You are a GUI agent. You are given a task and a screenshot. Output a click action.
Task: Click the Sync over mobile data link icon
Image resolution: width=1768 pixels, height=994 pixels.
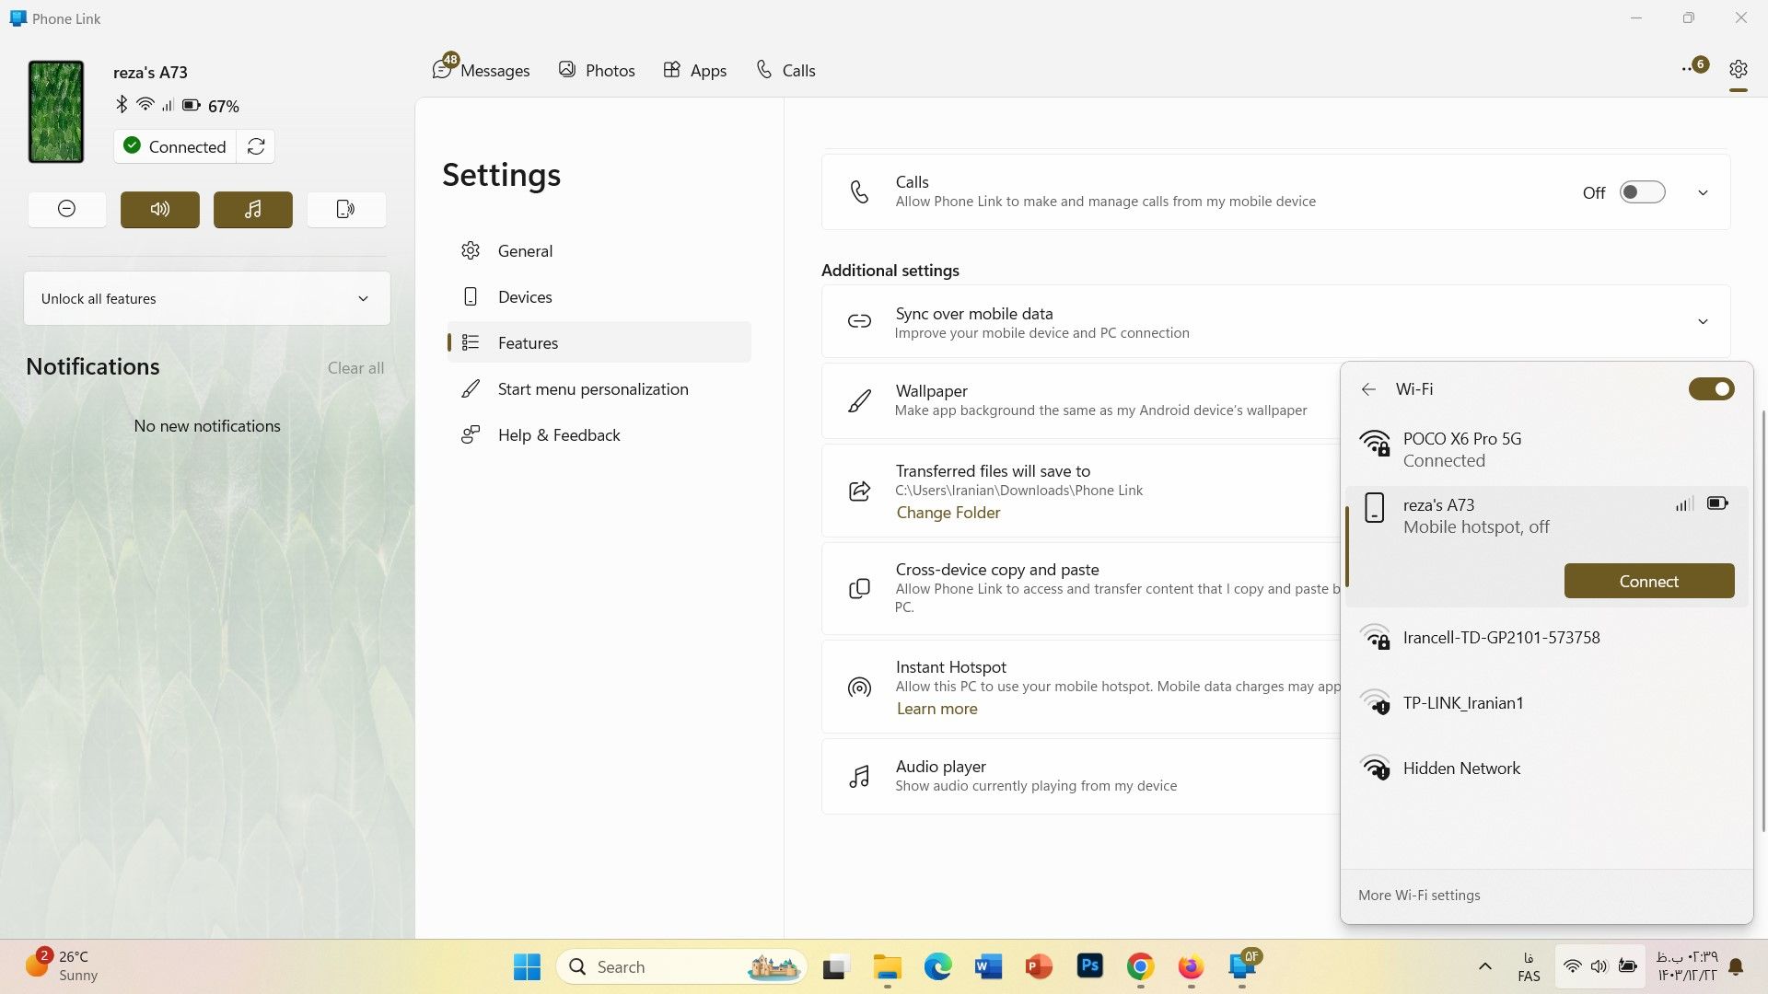[859, 321]
